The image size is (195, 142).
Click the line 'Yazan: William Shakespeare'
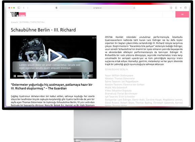click(119, 76)
